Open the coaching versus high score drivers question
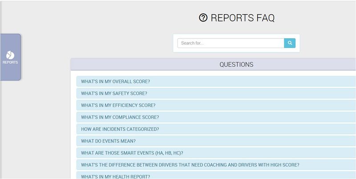The height and width of the screenshot is (179, 356). pyautogui.click(x=190, y=165)
